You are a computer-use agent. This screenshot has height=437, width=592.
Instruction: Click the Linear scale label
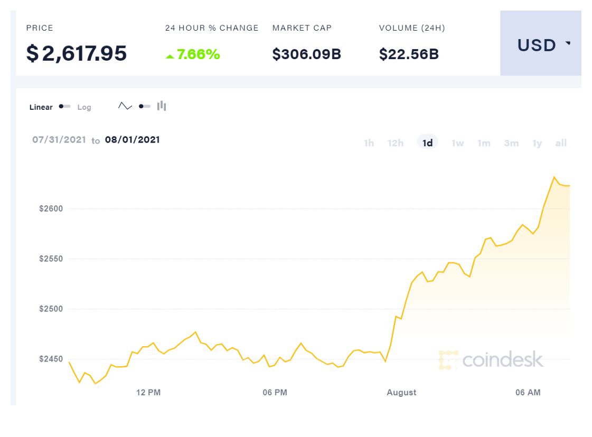(x=41, y=107)
